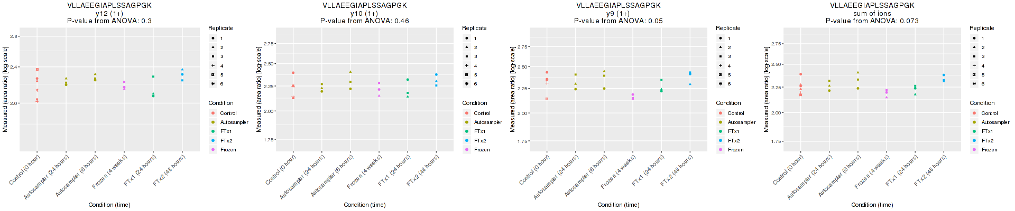1015x211 pixels.
Task: Click the "Condition (time)" axis title under sum of ions plot
Action: [872, 205]
